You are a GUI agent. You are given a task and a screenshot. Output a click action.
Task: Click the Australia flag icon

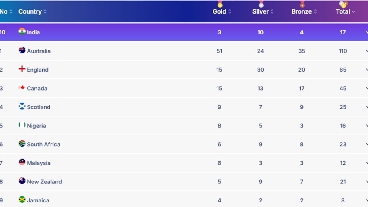pos(22,50)
